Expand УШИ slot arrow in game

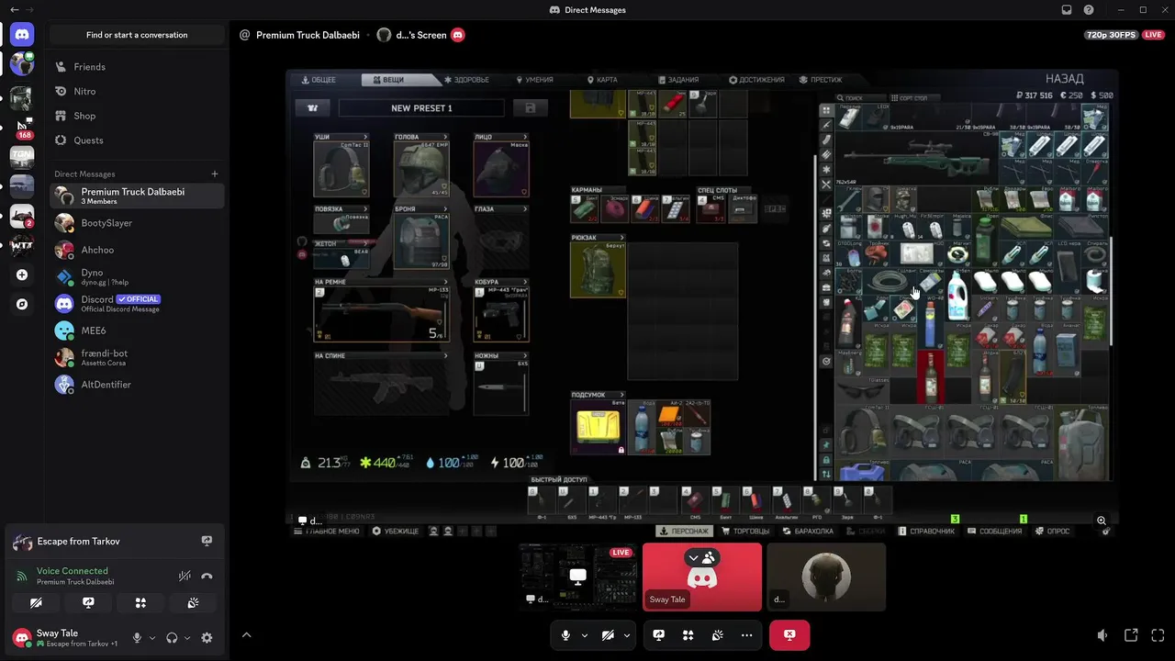(x=365, y=137)
